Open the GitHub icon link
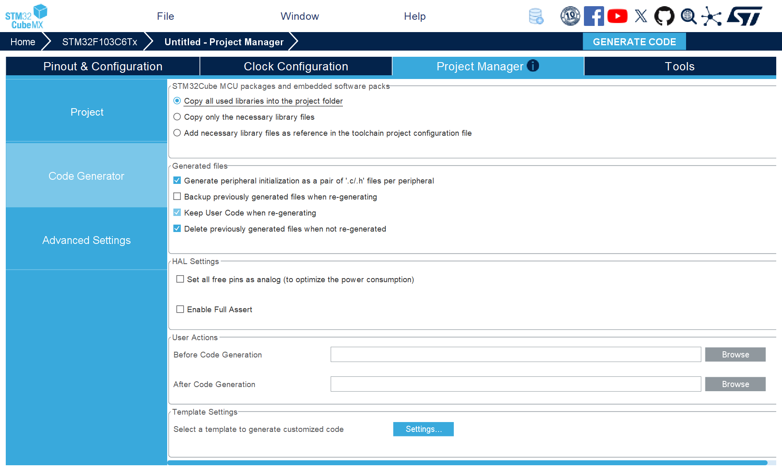Screen dimensions: 782x471 (x=664, y=16)
